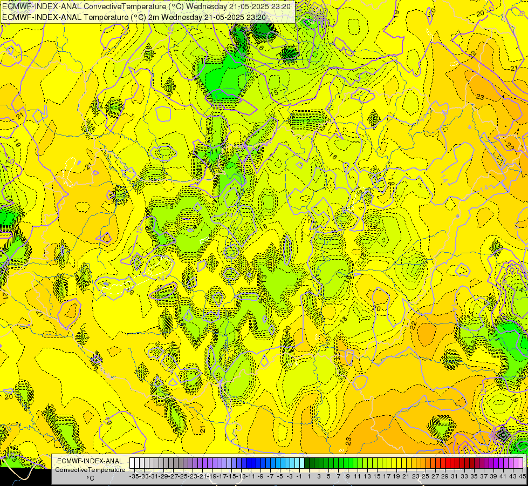528x486 pixels.
Task: Click the deep blue legend swatch above -11
Action: (249, 463)
